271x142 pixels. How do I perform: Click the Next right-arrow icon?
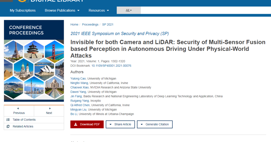click(50, 108)
